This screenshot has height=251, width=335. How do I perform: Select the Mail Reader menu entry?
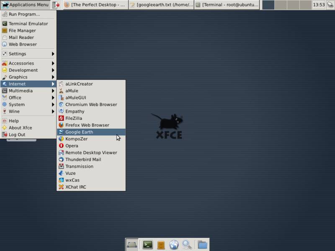28,37
